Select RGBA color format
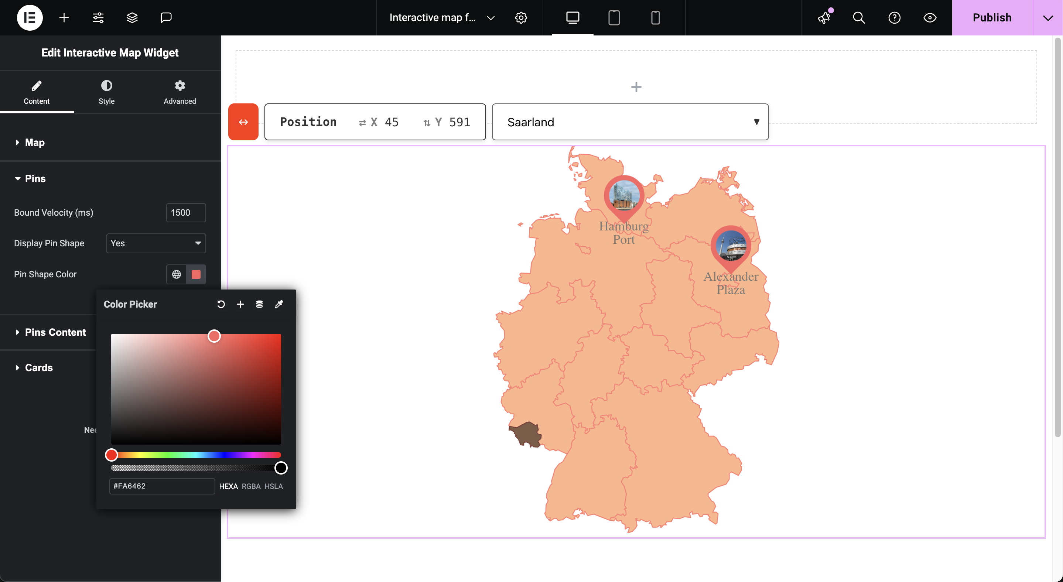The width and height of the screenshot is (1063, 582). coord(251,486)
